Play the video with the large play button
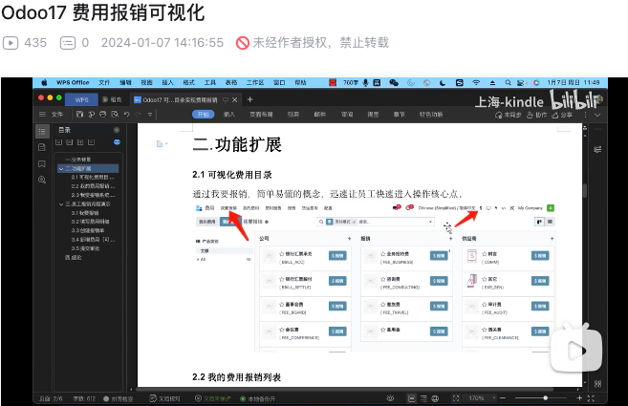The width and height of the screenshot is (628, 406). coord(576,351)
